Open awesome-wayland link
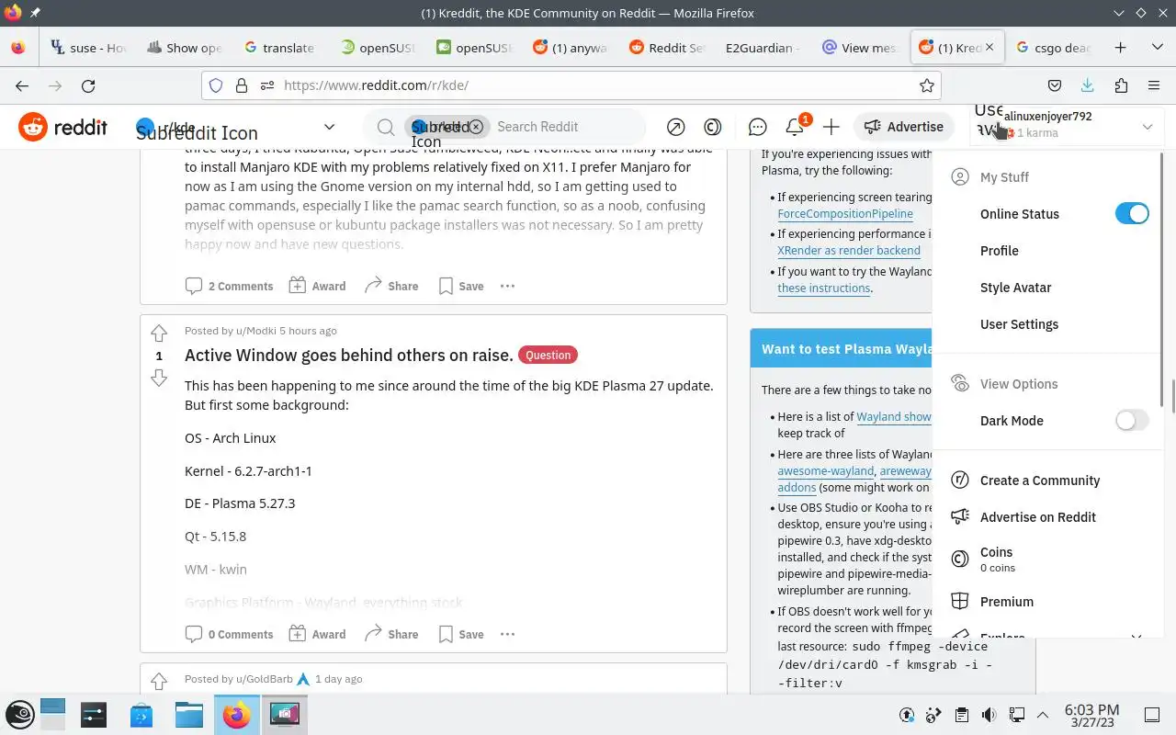 click(x=825, y=471)
